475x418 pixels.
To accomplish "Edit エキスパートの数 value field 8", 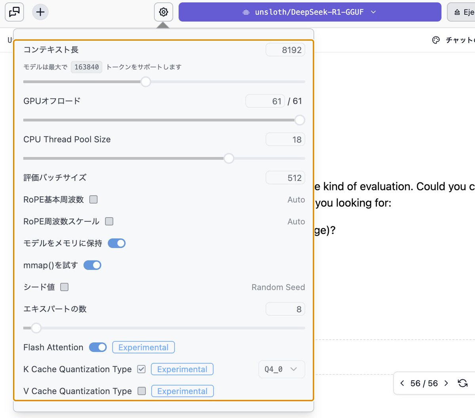I will click(x=285, y=309).
